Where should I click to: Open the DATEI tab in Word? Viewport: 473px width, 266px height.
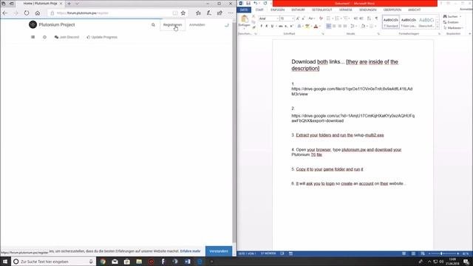[x=244, y=10]
